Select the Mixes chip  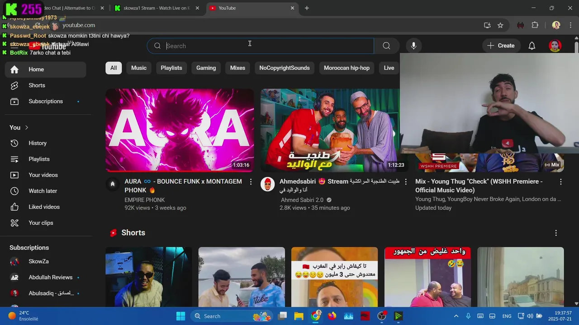(x=237, y=68)
